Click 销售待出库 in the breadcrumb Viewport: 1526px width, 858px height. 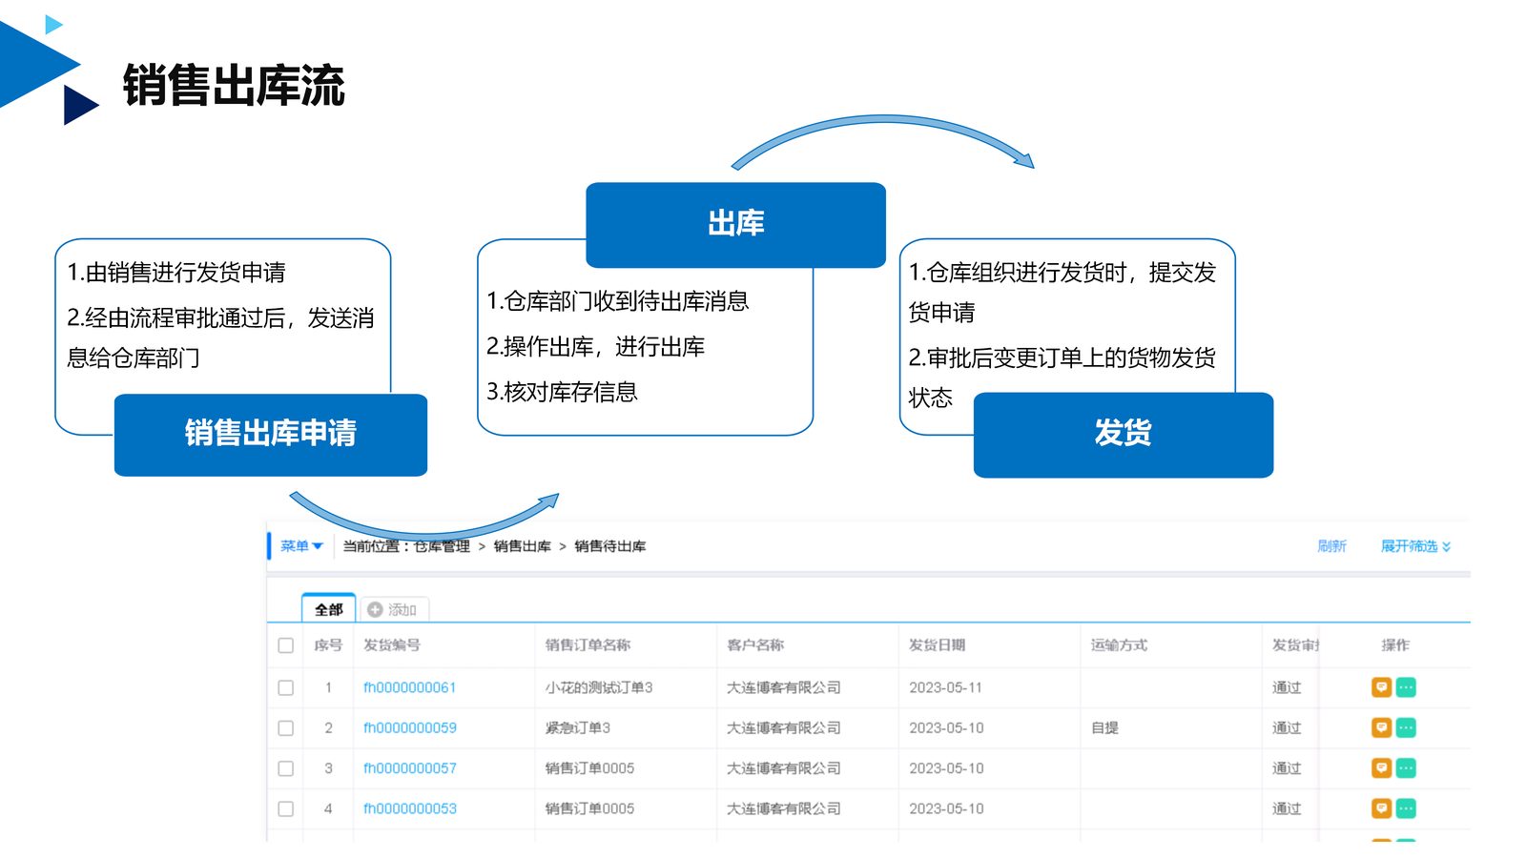(x=610, y=546)
